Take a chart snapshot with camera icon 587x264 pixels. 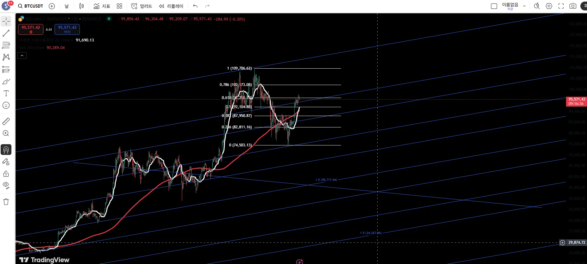pyautogui.click(x=573, y=6)
